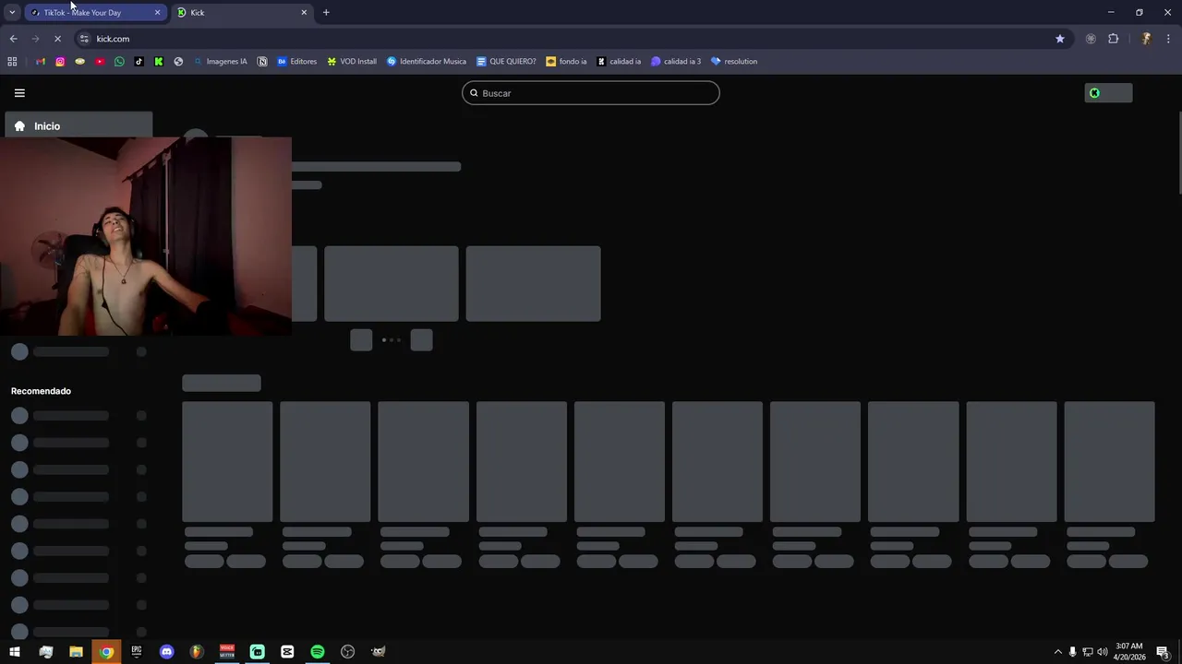
Task: Bookmark this page with the star
Action: [1060, 39]
